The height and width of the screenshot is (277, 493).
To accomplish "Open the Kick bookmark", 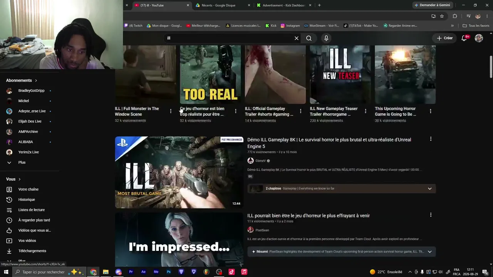I will tap(271, 26).
